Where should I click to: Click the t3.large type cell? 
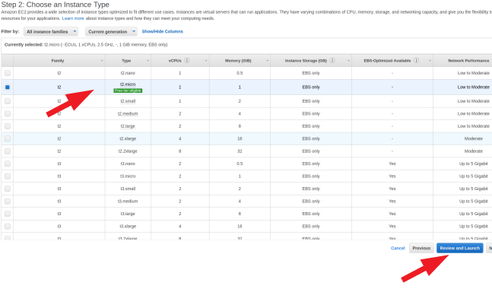point(128,214)
